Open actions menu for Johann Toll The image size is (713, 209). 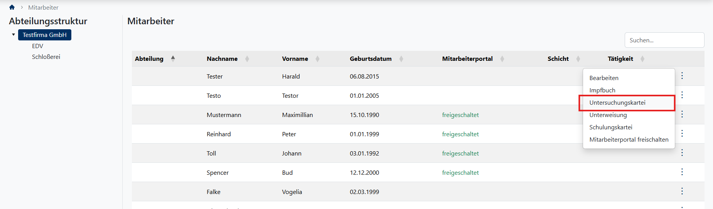click(682, 153)
